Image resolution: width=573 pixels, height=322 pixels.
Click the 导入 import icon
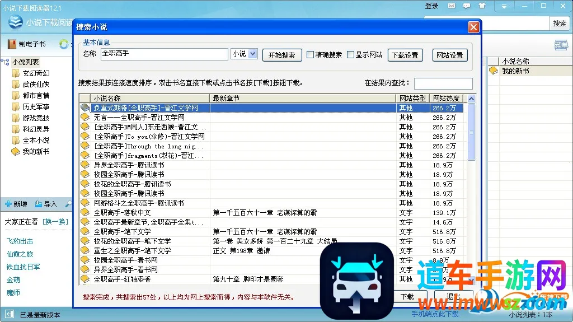pyautogui.click(x=39, y=204)
